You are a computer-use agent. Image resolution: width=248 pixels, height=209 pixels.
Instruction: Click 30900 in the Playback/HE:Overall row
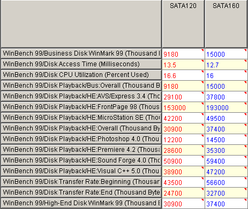tap(183, 128)
